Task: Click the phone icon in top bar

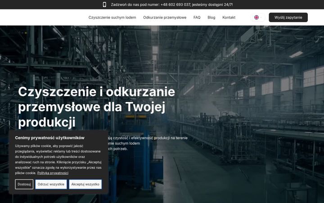Action: [x=104, y=5]
